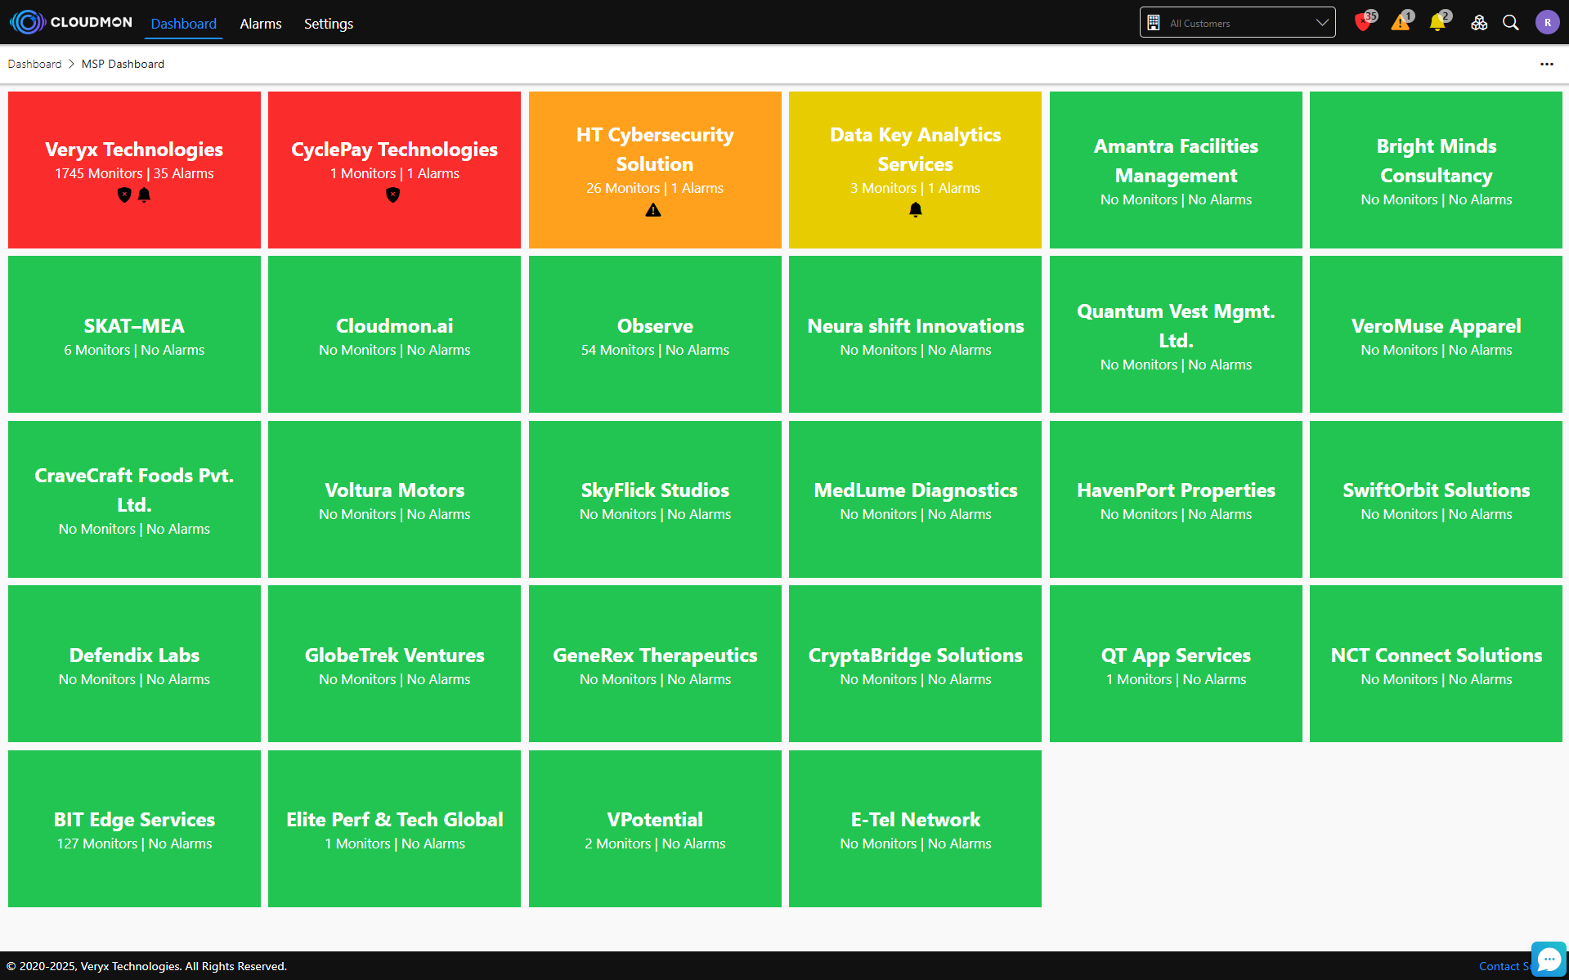1569x980 pixels.
Task: Switch to the Alarms tab
Action: pyautogui.click(x=260, y=24)
